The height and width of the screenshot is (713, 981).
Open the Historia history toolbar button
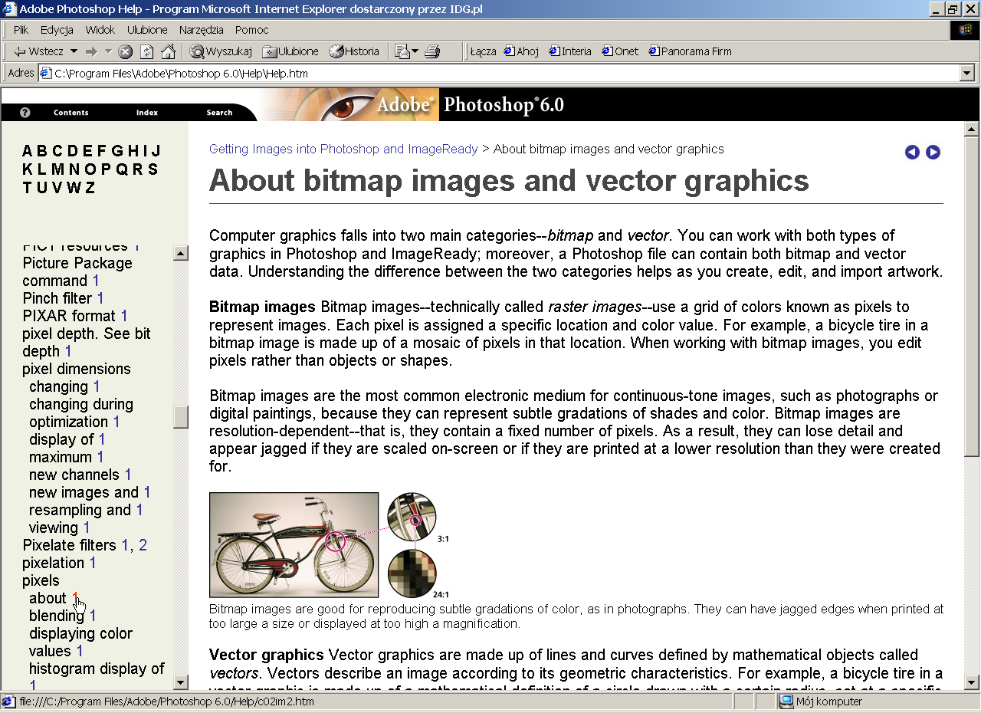click(x=354, y=51)
